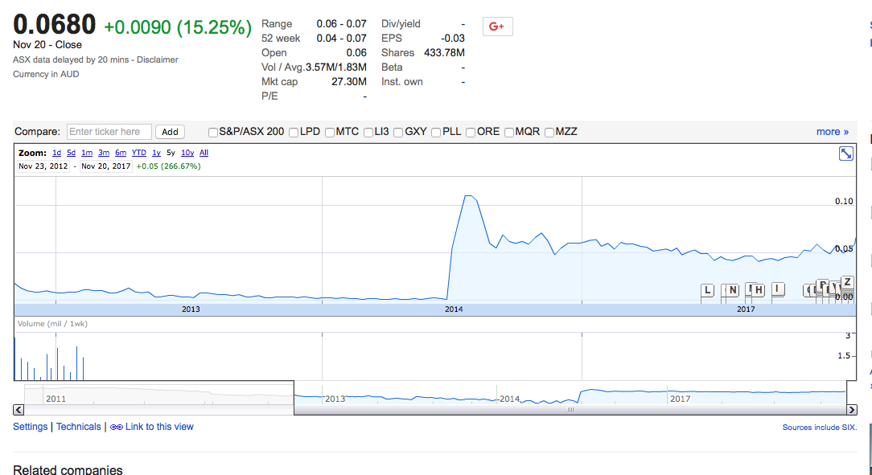This screenshot has width=872, height=475.
Task: Check the ORE comparison box
Action: pyautogui.click(x=471, y=133)
